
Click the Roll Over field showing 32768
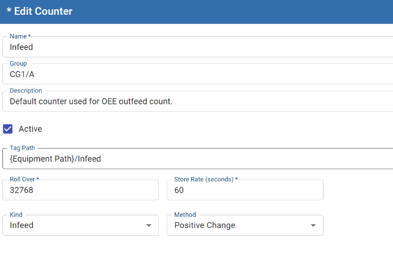coord(80,190)
